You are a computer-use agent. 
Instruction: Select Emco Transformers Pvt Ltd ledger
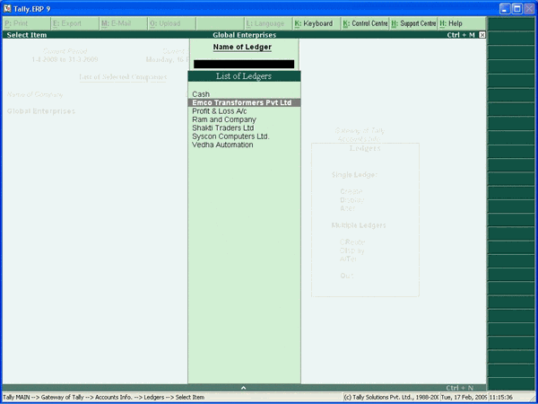(x=244, y=102)
